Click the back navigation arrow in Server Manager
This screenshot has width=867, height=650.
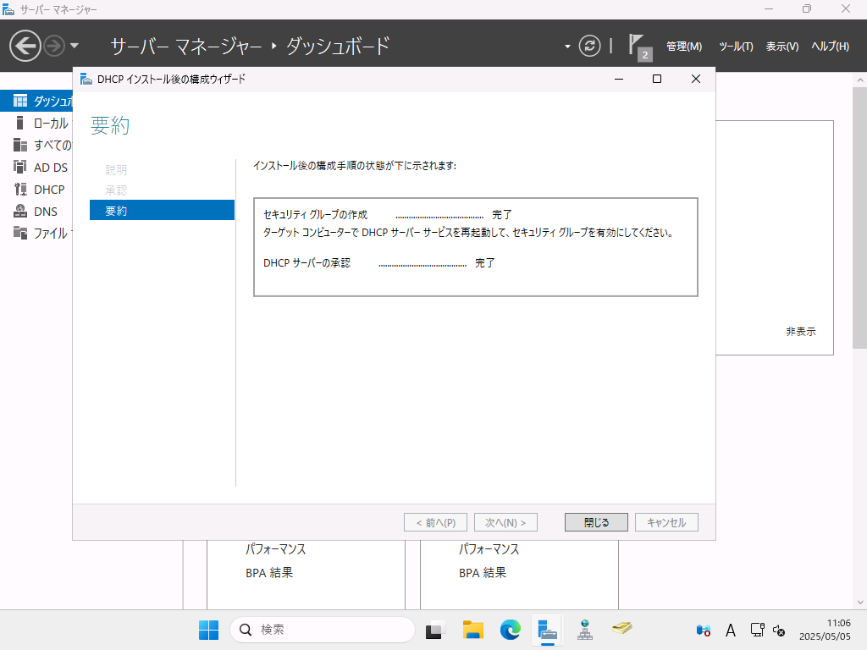click(x=25, y=46)
